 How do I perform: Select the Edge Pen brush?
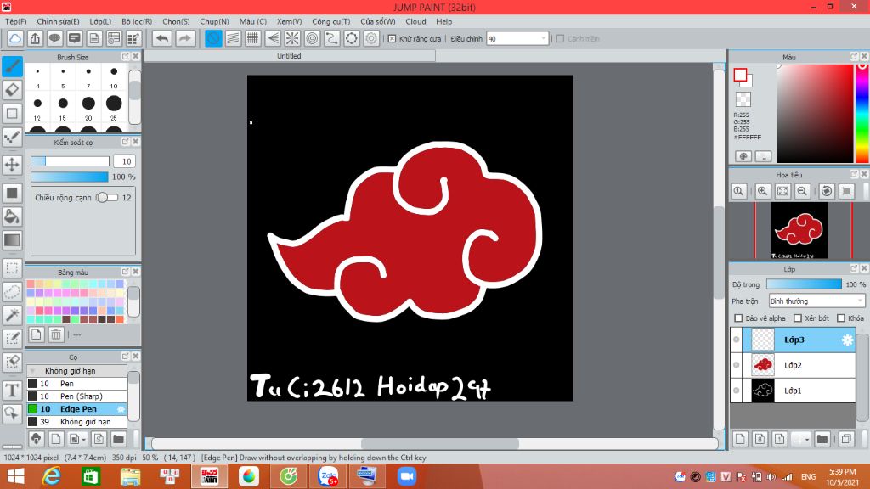click(x=77, y=409)
